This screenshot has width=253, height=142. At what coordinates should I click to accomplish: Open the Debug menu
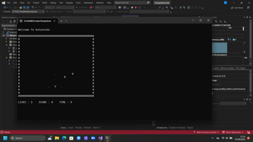pos(53,3)
